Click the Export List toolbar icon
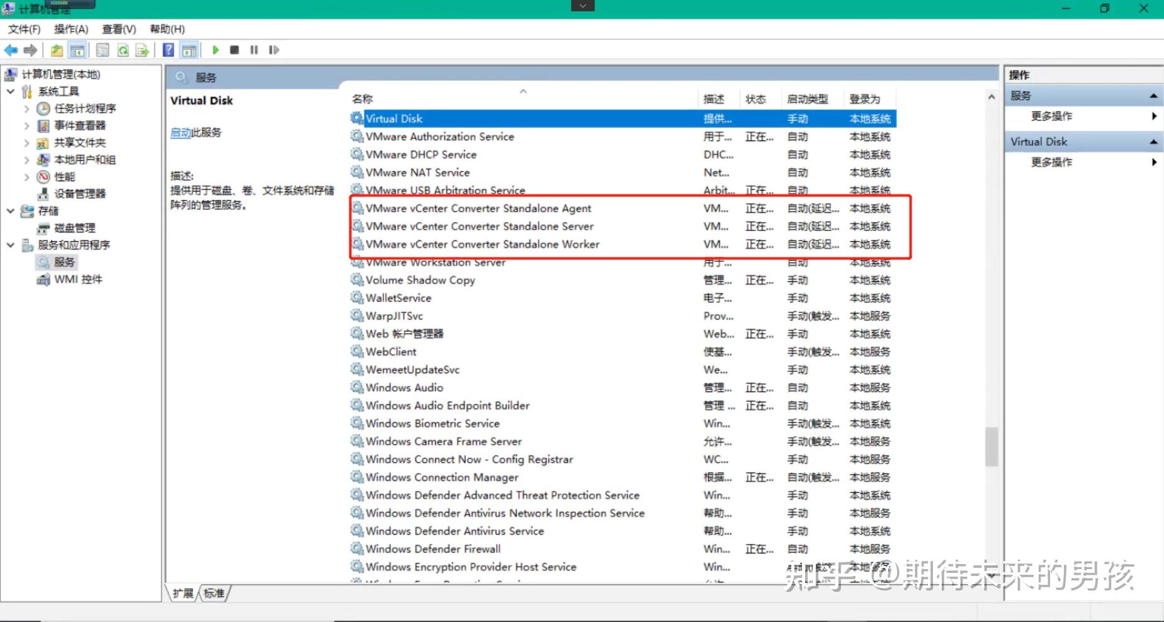 click(x=142, y=50)
